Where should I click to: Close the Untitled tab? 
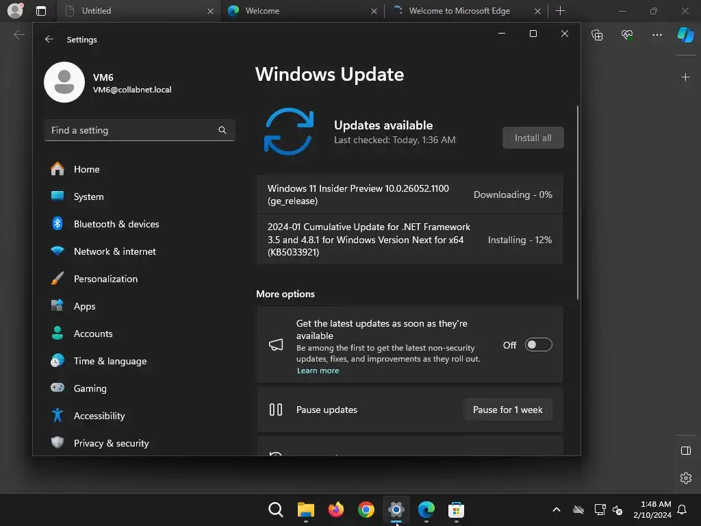211,11
